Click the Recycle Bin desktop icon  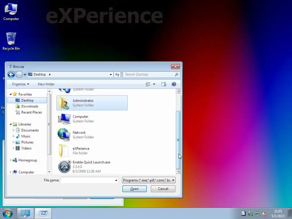click(11, 41)
